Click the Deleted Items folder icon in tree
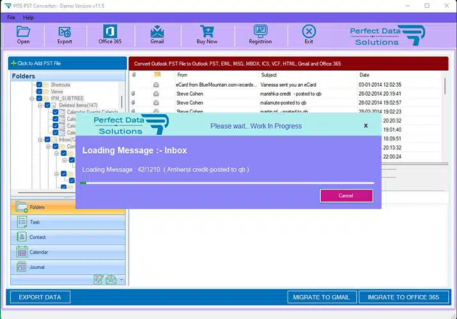This screenshot has height=319, width=457. (54, 105)
